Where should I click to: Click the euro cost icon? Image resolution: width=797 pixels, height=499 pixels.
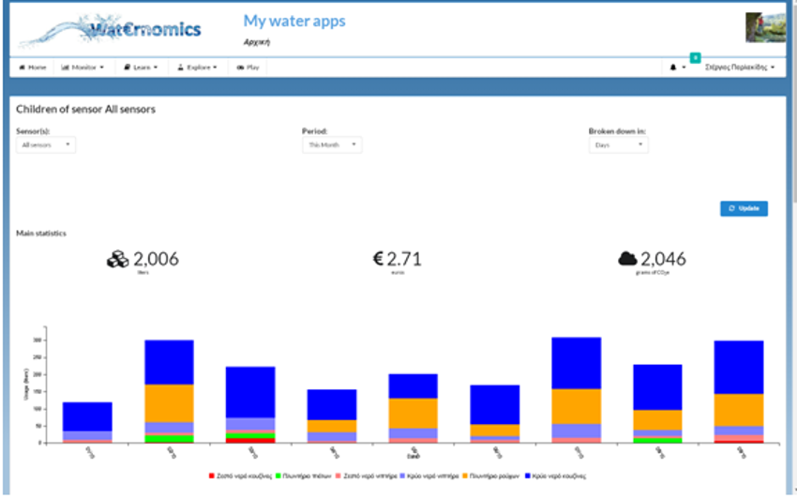click(379, 260)
